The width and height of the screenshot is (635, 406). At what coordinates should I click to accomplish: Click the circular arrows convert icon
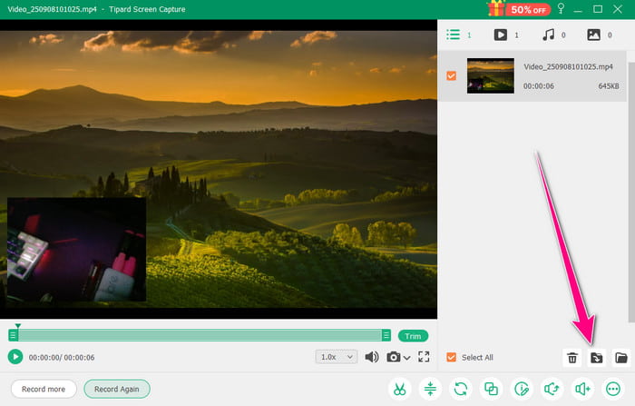point(461,389)
